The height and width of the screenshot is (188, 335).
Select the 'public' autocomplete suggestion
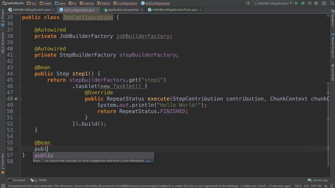coord(93,155)
